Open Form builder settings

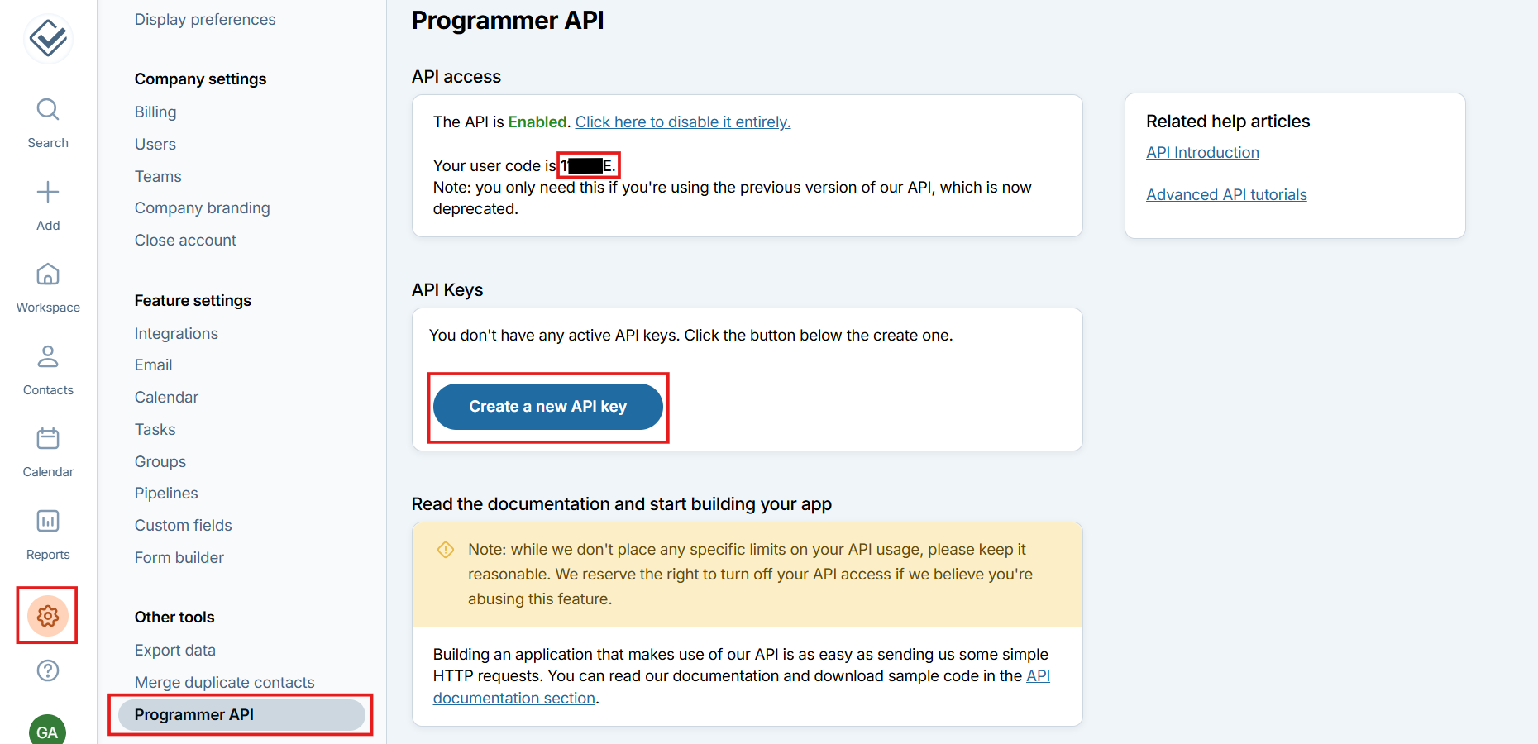click(179, 558)
